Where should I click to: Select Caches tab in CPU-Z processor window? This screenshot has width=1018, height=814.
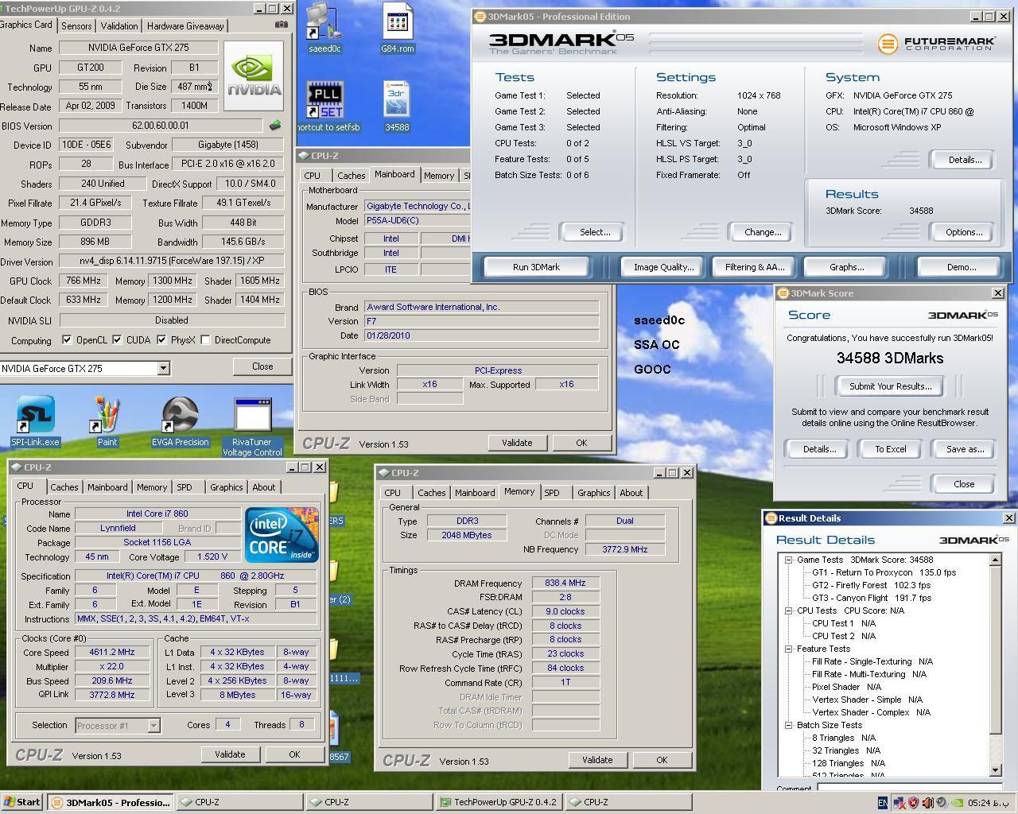pyautogui.click(x=64, y=487)
